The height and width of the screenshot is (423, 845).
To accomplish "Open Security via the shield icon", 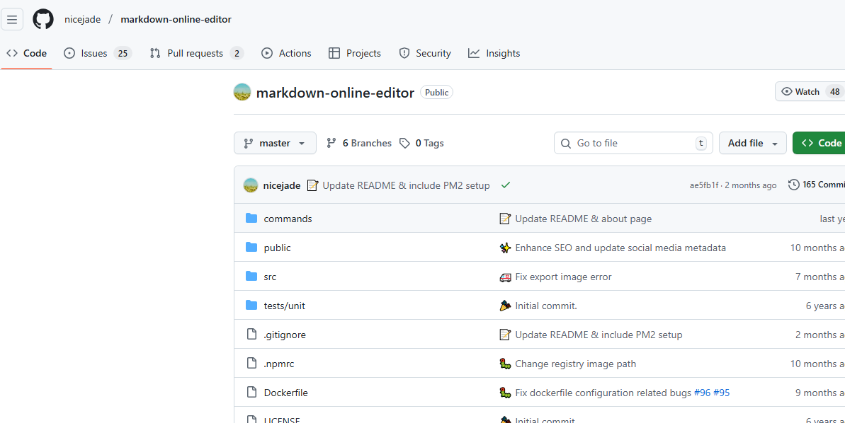I will click(x=404, y=53).
